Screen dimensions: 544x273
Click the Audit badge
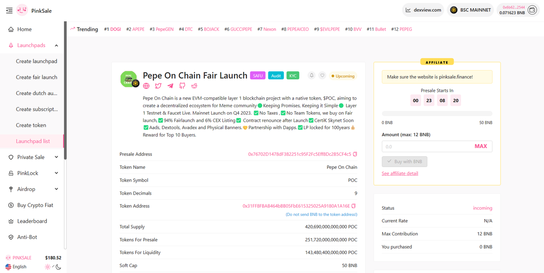276,76
